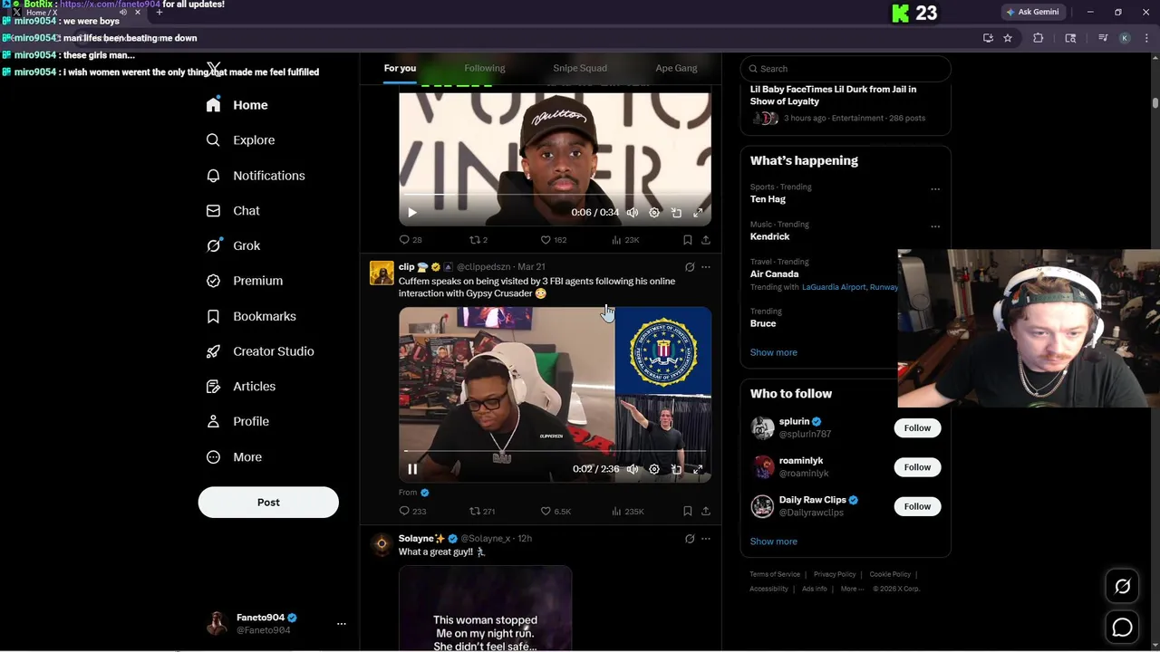Like the clip post with 6.5K likes
The width and height of the screenshot is (1160, 652).
[556, 511]
